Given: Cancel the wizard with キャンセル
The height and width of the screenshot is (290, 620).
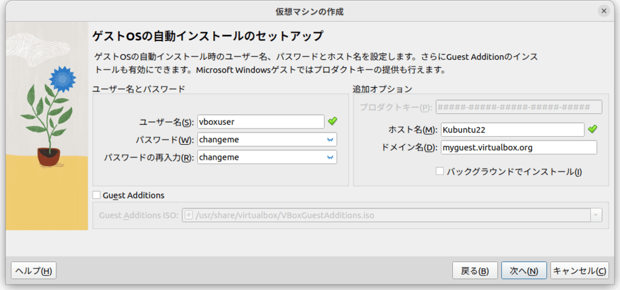Looking at the screenshot, I should click(579, 271).
